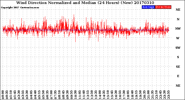Click the 03:30 time axis label
The width and height of the screenshot is (185, 100).
[x=27, y=95]
